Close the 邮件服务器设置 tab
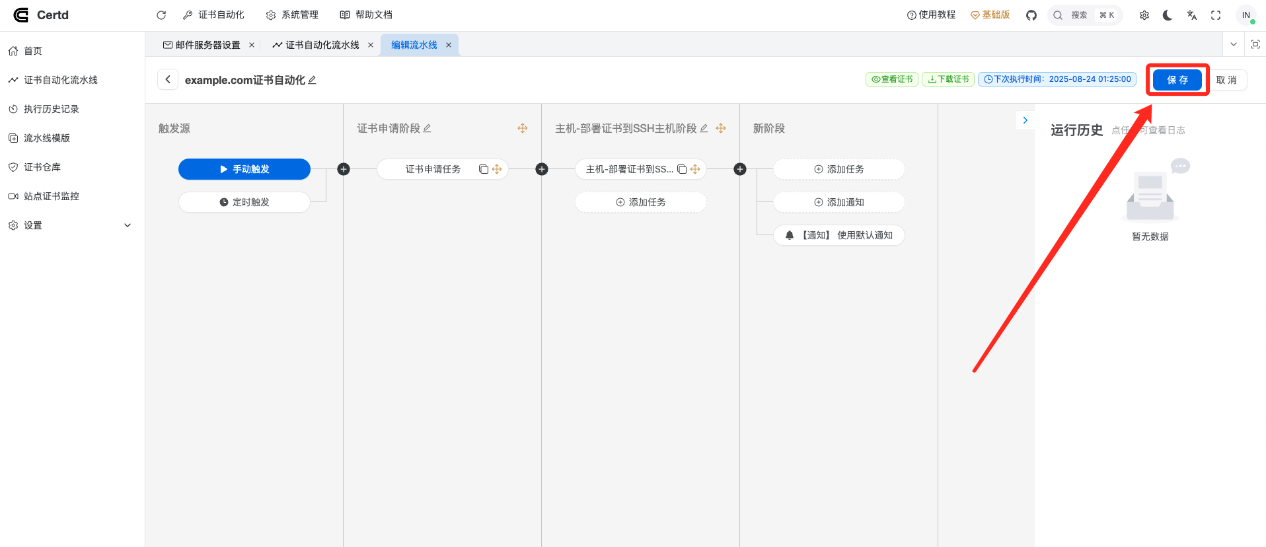 [x=252, y=45]
